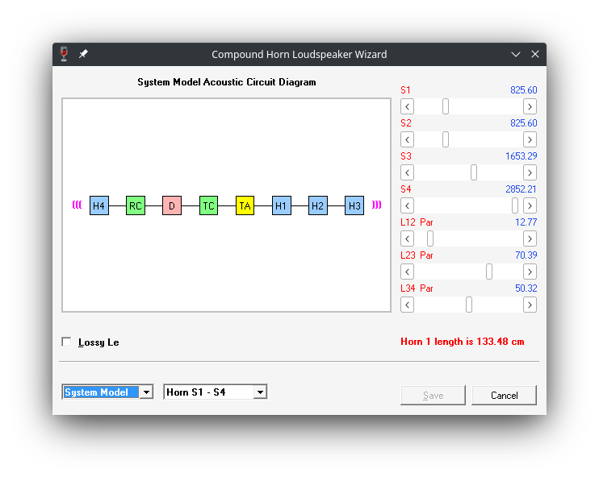Click the L23 Par slider thumb
Screen dimensions: 599x477
(489, 272)
